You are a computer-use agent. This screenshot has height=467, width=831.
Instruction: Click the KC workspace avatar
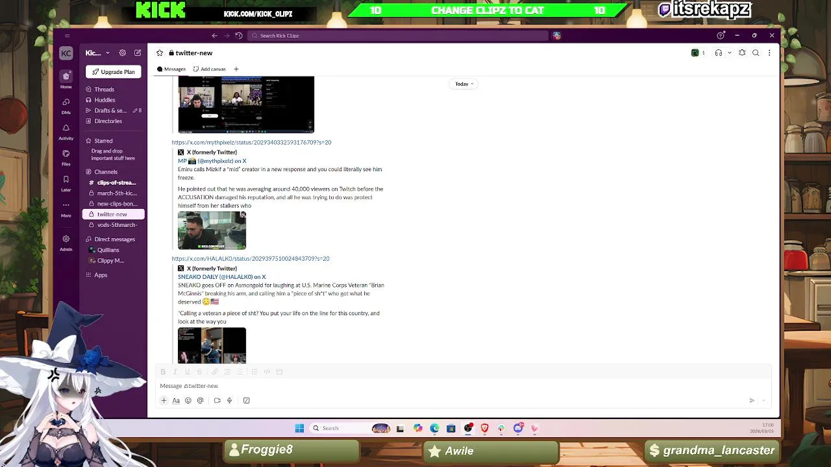(x=66, y=53)
